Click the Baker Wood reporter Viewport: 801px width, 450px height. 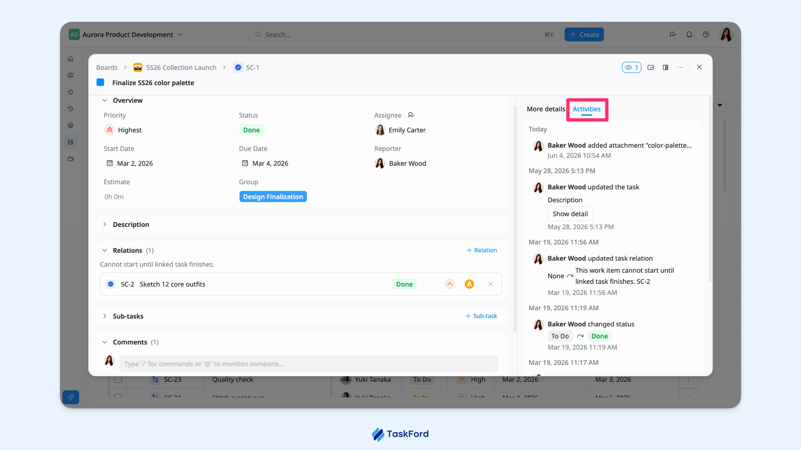point(400,163)
